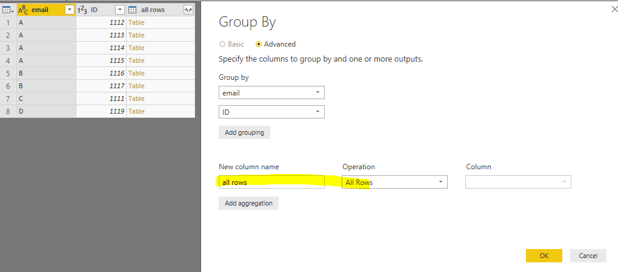Select email cell B in row 5

click(x=46, y=73)
